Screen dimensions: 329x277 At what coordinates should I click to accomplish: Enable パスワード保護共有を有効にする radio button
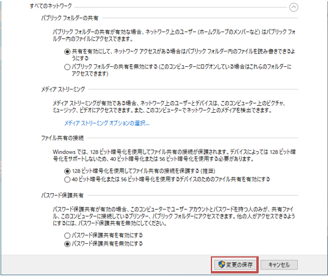click(67, 236)
